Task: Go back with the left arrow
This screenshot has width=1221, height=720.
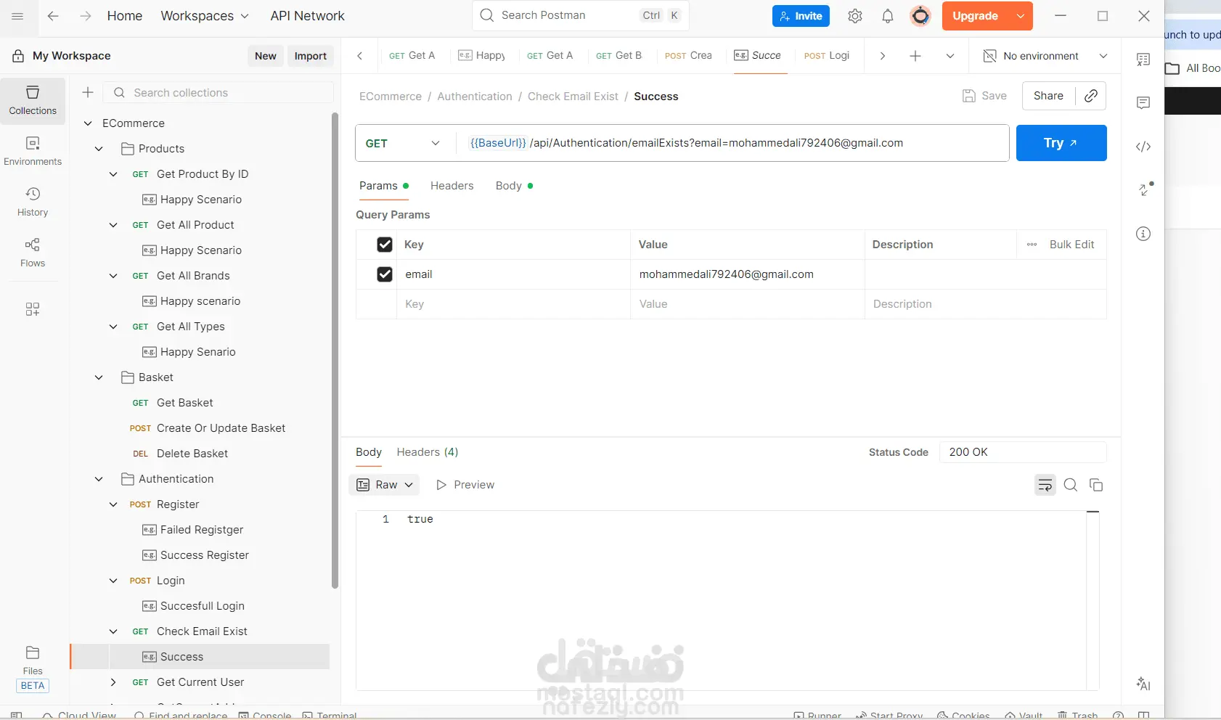Action: coord(53,16)
